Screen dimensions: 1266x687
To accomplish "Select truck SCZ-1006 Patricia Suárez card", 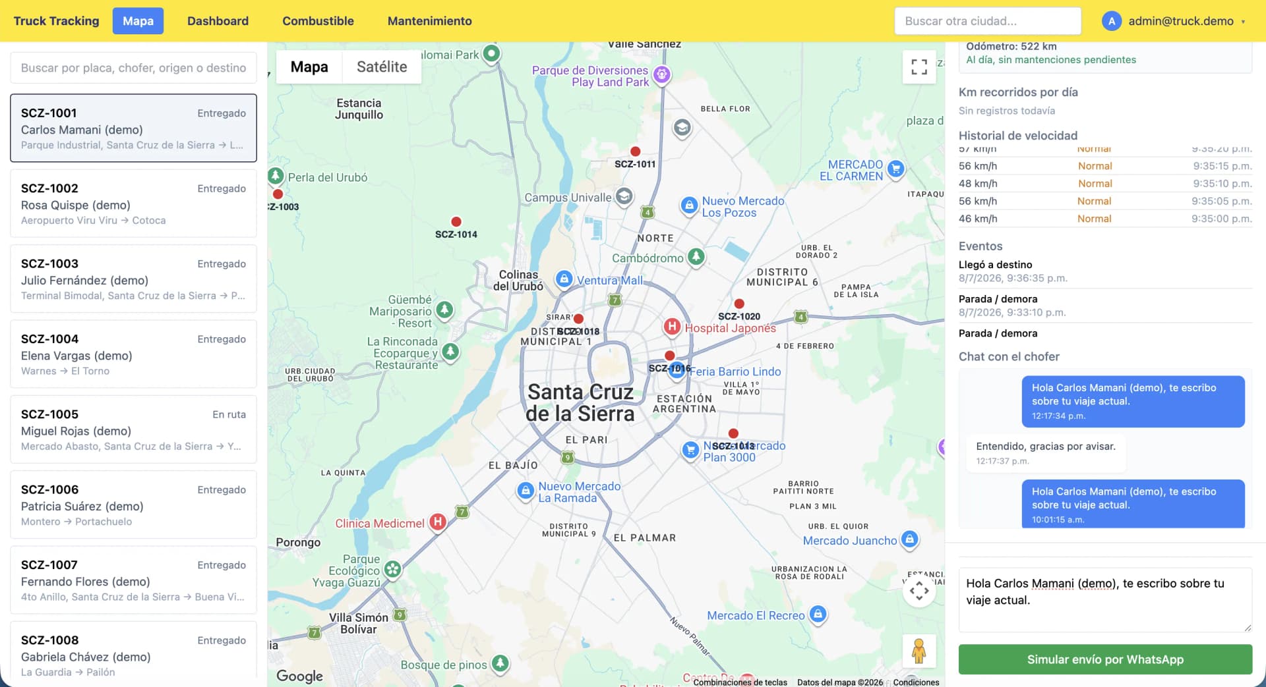I will tap(133, 505).
